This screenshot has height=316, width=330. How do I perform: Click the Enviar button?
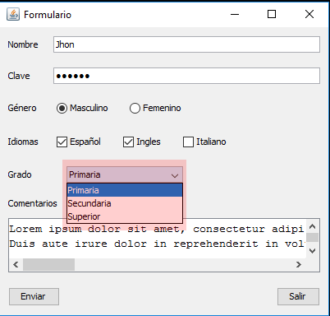[34, 296]
